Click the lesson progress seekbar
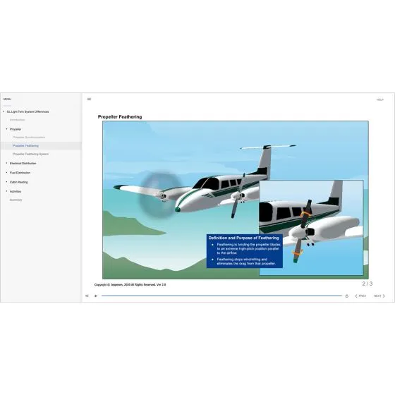395x395 pixels. point(221,296)
